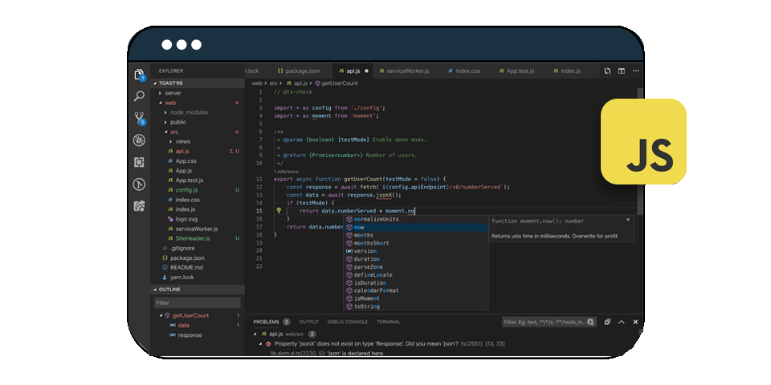
Task: Open the editor more actions ellipsis
Action: (635, 71)
